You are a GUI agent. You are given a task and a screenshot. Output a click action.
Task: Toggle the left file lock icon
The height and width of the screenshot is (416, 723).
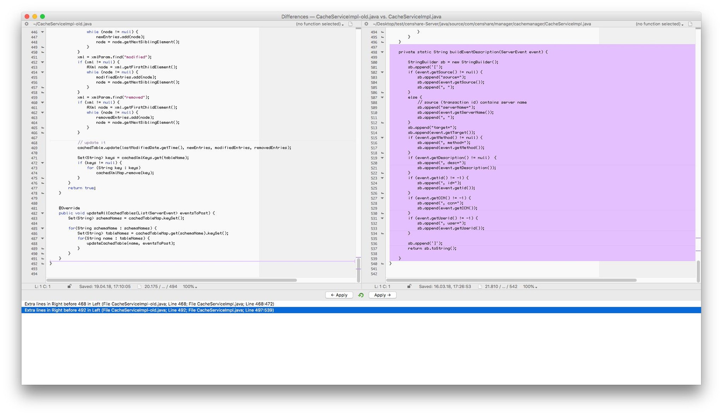pos(70,287)
